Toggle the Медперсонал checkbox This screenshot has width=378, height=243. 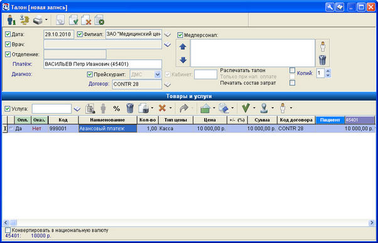point(180,35)
